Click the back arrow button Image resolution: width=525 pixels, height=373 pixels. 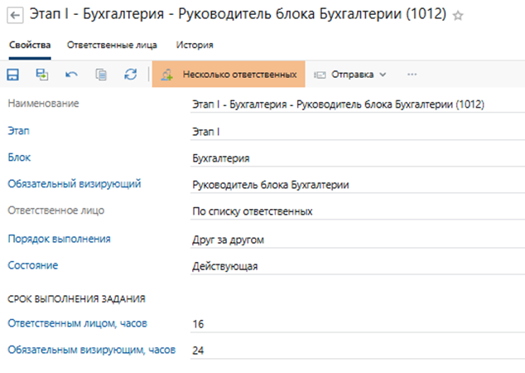coord(14,15)
